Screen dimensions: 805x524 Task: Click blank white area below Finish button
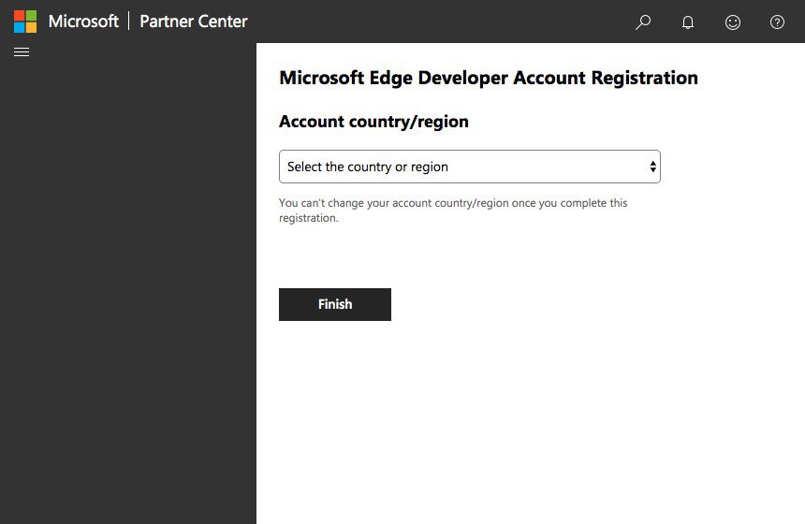(524, 421)
